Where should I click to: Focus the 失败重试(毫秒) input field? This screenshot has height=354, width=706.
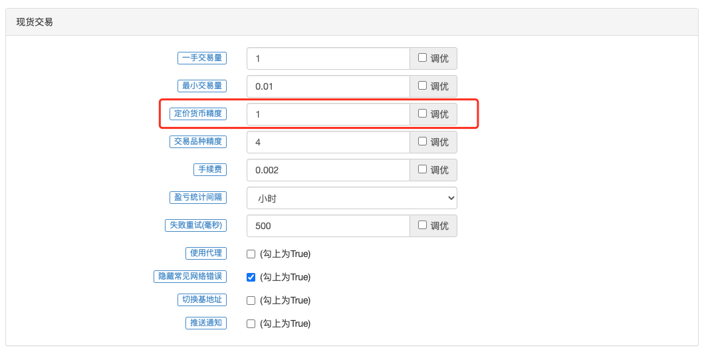coord(328,226)
